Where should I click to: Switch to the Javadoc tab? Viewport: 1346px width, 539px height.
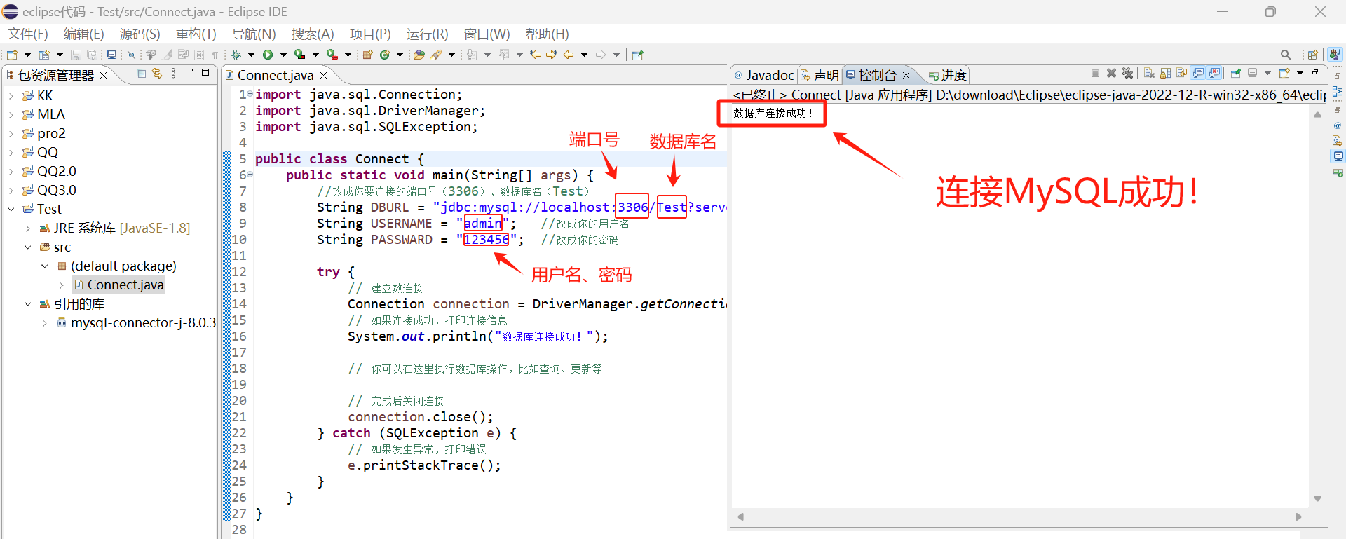(x=763, y=75)
